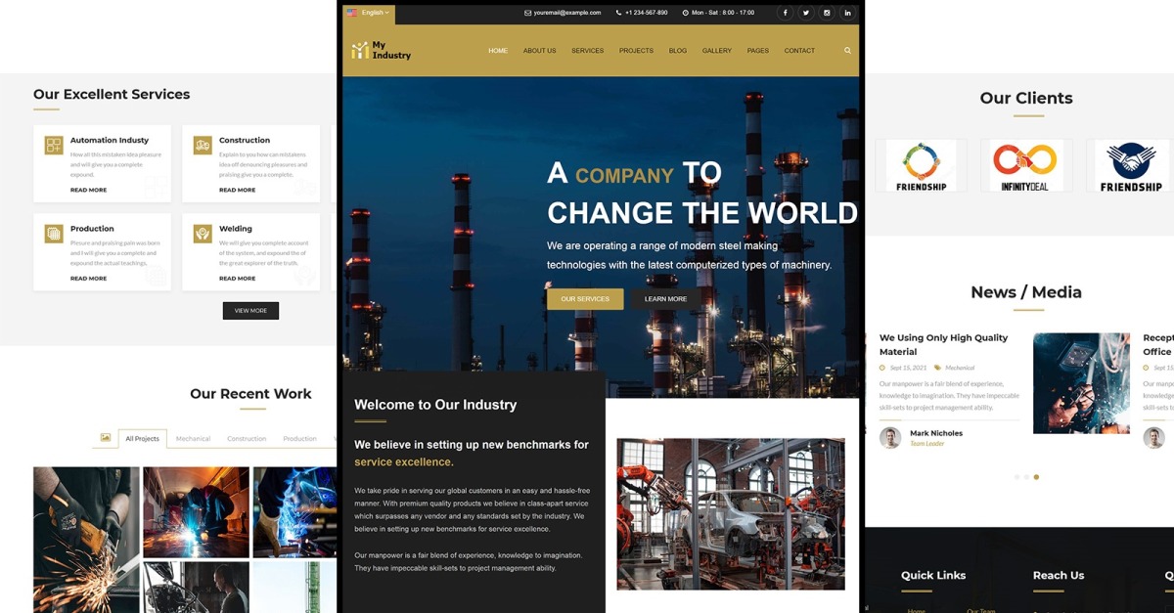Click Mark Nicholes' avatar photo
The width and height of the screenshot is (1174, 613).
point(890,438)
